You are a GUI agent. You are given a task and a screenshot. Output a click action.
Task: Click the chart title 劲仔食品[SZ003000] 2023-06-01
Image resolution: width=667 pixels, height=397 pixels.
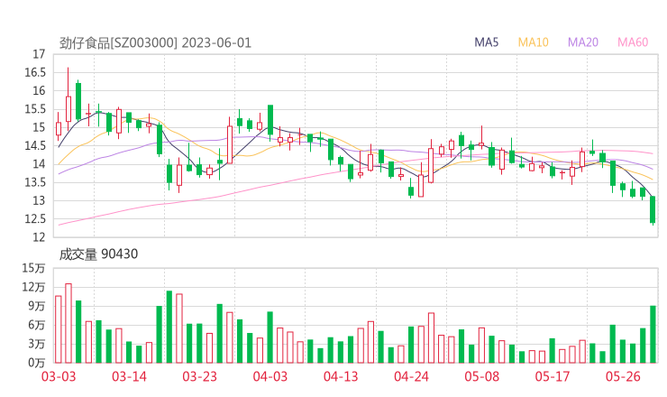click(155, 43)
